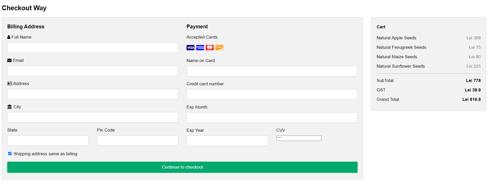The height and width of the screenshot is (191, 490).
Task: Click the envelope icon beside Email
Action: pyautogui.click(x=9, y=61)
